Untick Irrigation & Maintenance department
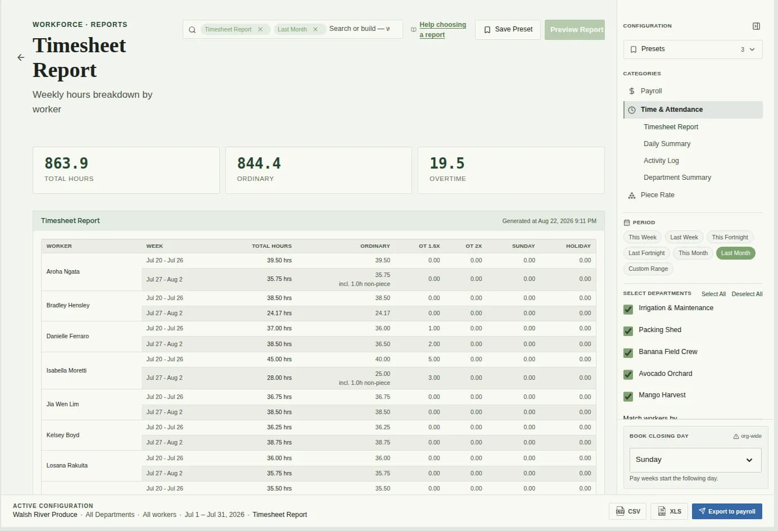The height and width of the screenshot is (531, 778). pyautogui.click(x=628, y=310)
